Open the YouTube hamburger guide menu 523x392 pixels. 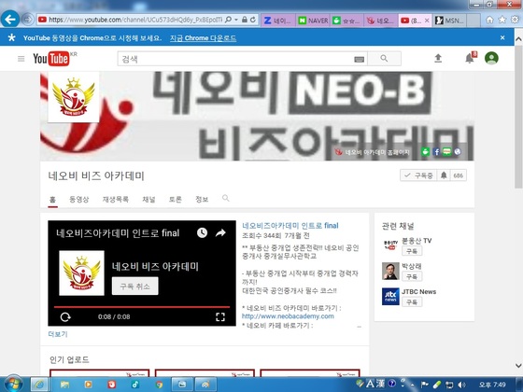pos(21,59)
